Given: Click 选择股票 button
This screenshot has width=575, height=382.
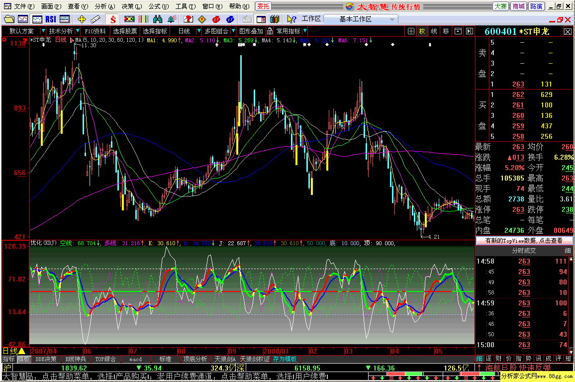Looking at the screenshot, I should [125, 31].
